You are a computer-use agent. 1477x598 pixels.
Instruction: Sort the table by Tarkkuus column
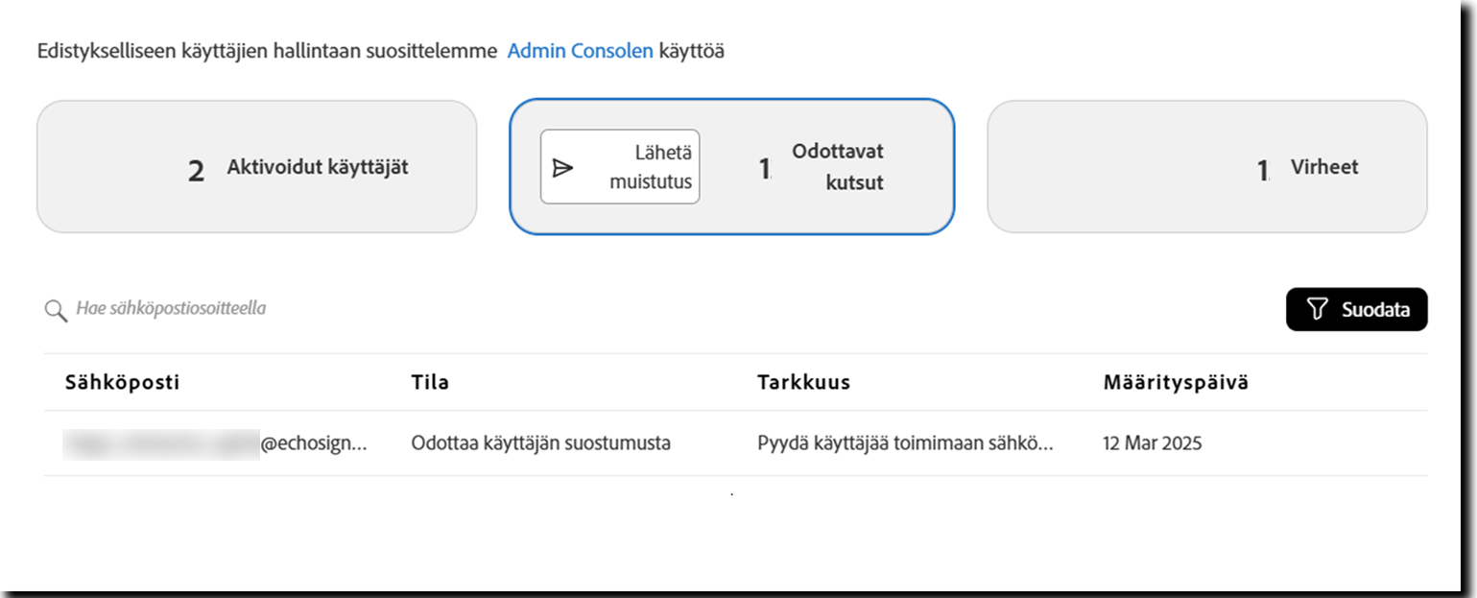802,381
